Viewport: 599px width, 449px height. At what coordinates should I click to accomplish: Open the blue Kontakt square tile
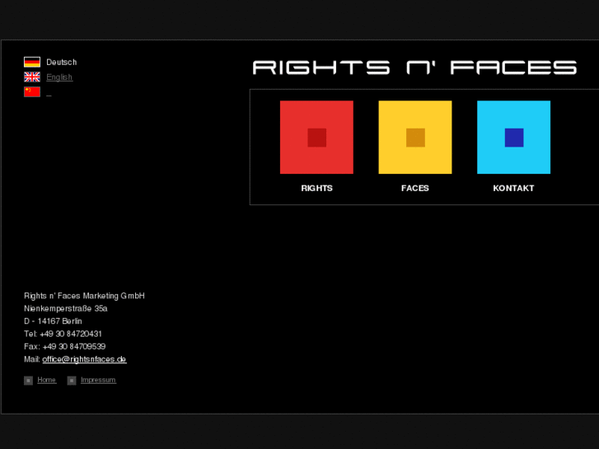tap(514, 138)
